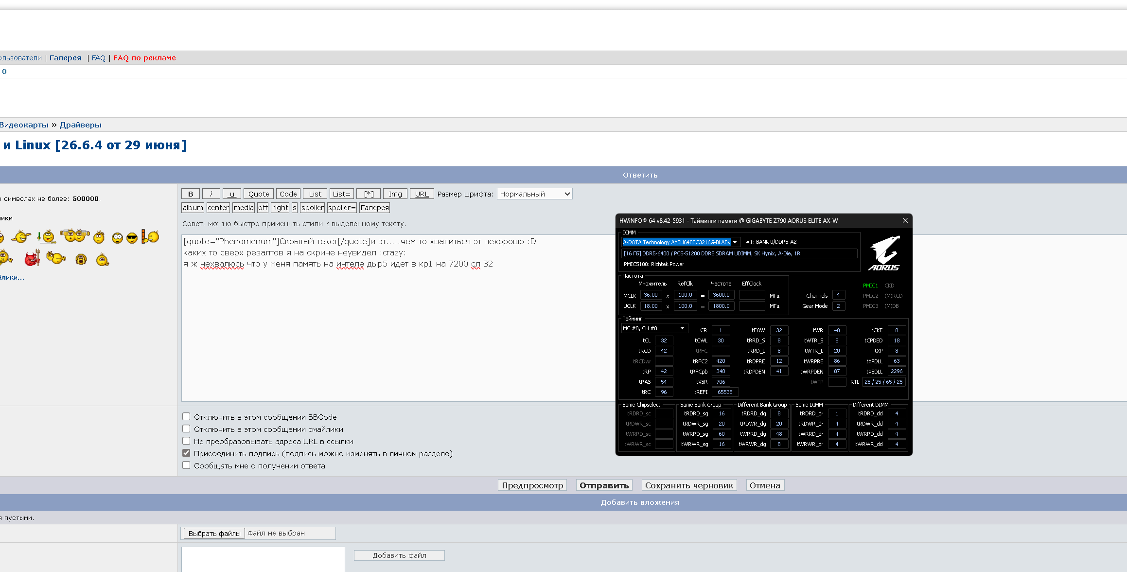Open the Галерея navigation menu item
Viewport: 1127px width, 572px height.
click(66, 58)
